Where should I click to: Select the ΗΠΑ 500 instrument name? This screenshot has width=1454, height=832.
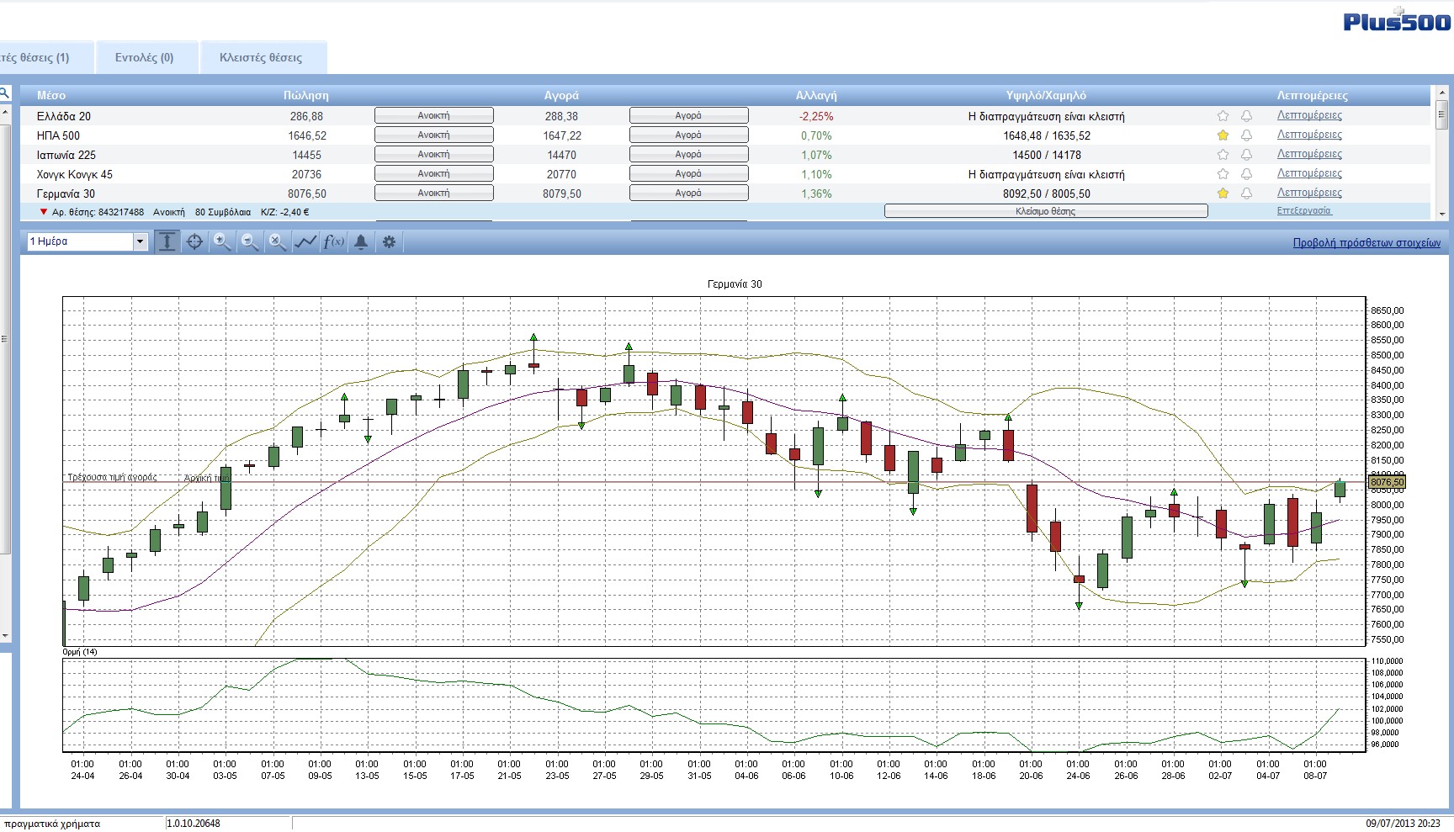pyautogui.click(x=58, y=135)
